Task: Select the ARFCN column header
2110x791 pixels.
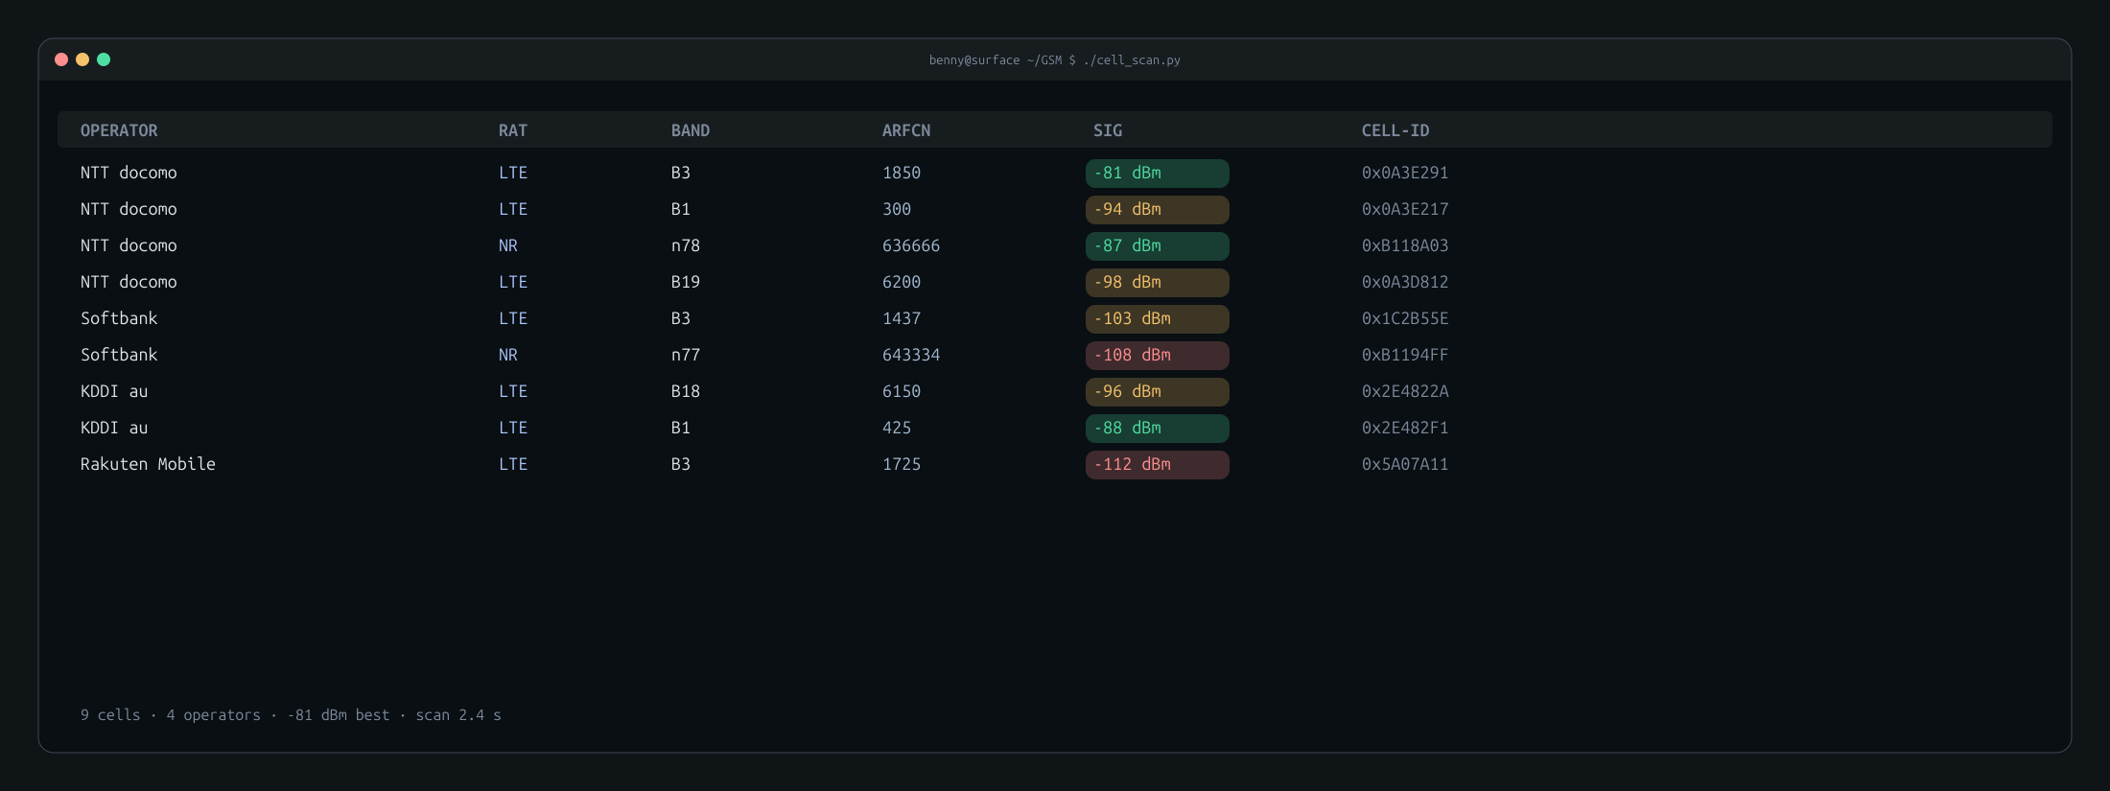Action: click(906, 130)
